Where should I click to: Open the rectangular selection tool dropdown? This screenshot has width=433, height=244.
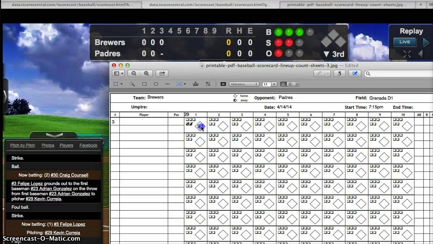(x=118, y=84)
